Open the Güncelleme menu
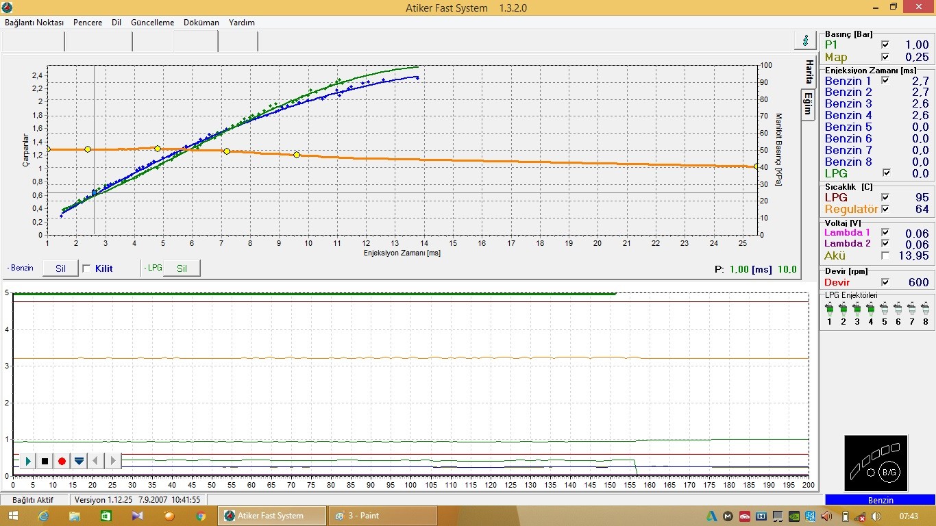936x526 pixels. [x=152, y=23]
